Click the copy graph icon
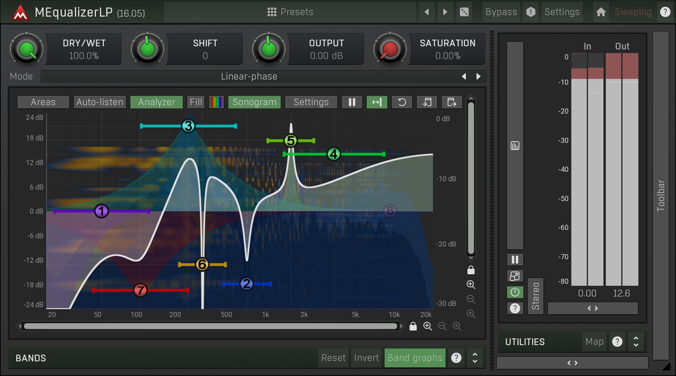Viewport: 676px width, 376px height. [427, 102]
